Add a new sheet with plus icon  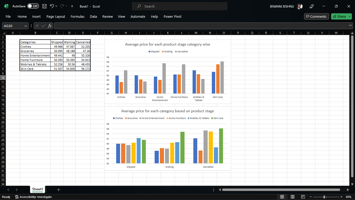pos(58,190)
